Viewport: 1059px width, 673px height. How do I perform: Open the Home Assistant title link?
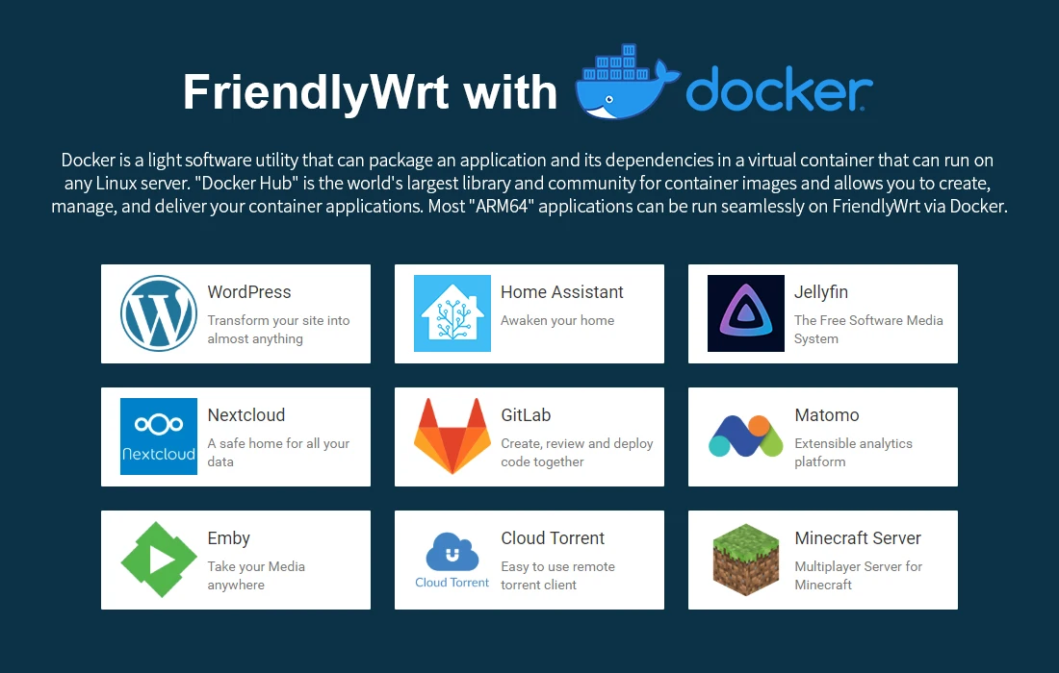562,292
